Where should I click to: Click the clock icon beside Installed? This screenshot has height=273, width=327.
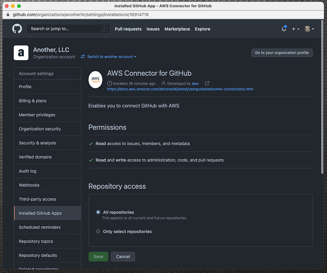pyautogui.click(x=109, y=83)
